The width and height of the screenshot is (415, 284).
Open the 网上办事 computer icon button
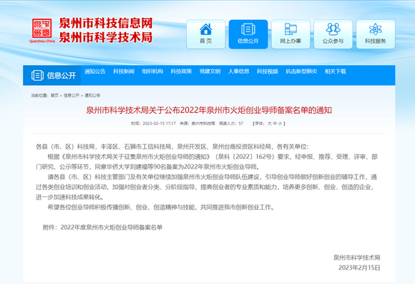(x=290, y=34)
